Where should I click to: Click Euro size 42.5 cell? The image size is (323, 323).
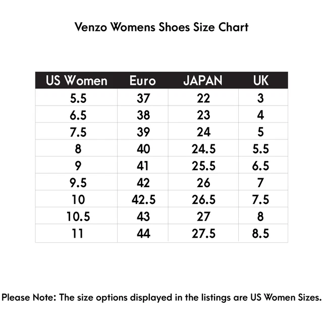pyautogui.click(x=143, y=200)
